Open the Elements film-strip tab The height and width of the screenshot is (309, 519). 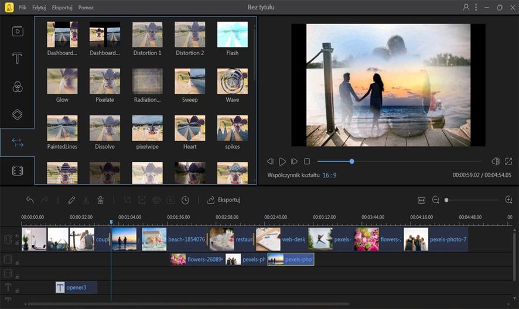coord(17,171)
